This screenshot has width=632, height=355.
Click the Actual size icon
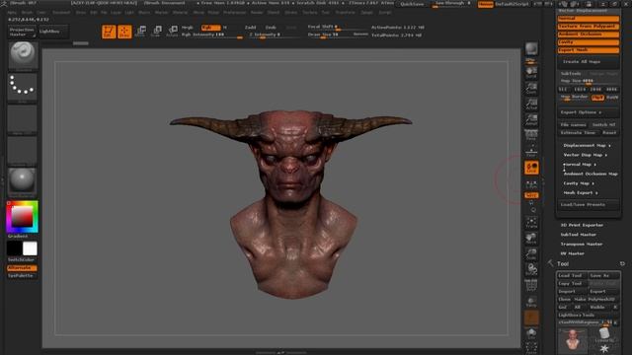pos(531,104)
